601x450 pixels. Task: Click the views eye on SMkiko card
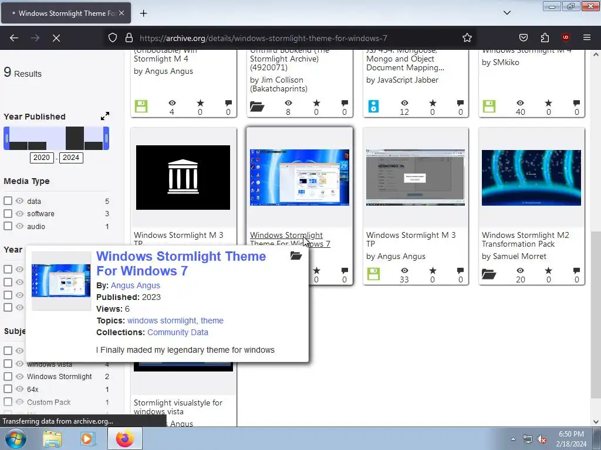520,103
